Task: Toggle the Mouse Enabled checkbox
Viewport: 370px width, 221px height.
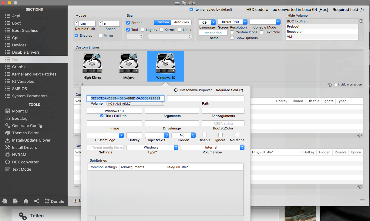Action: tap(76, 35)
